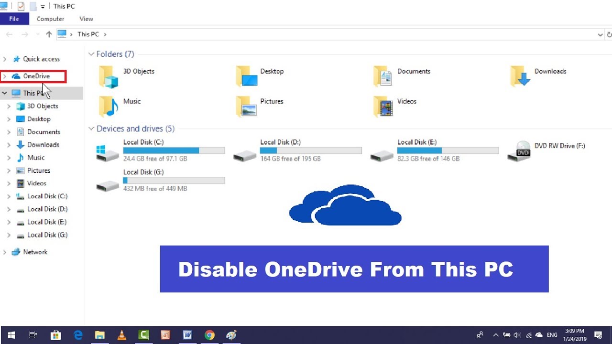Expand the chevron after This PC in the address bar

click(x=105, y=34)
